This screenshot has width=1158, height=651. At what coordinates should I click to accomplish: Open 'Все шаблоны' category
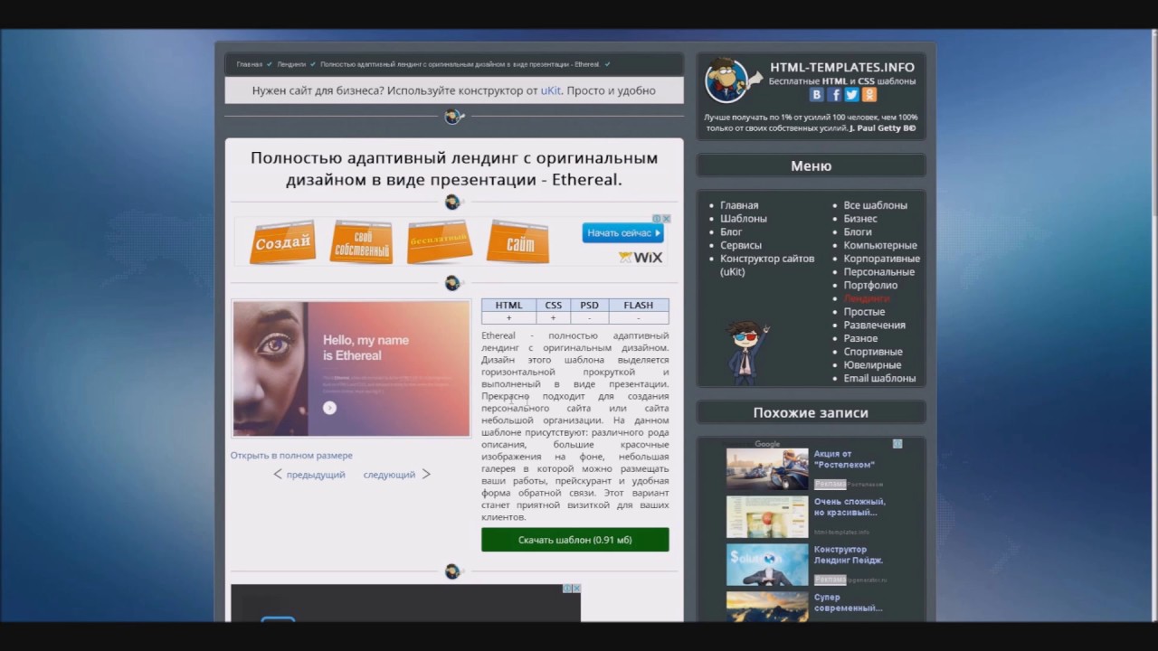[876, 205]
